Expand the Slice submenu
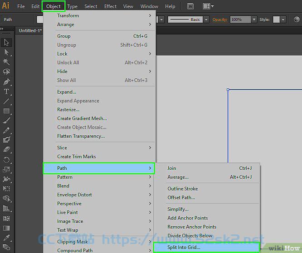 click(x=99, y=148)
